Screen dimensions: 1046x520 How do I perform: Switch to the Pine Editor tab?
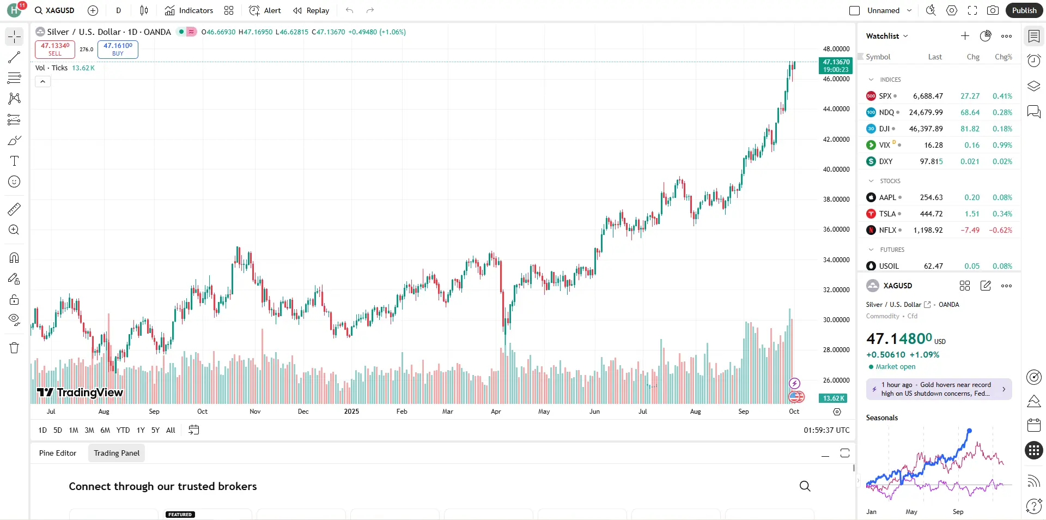point(58,453)
